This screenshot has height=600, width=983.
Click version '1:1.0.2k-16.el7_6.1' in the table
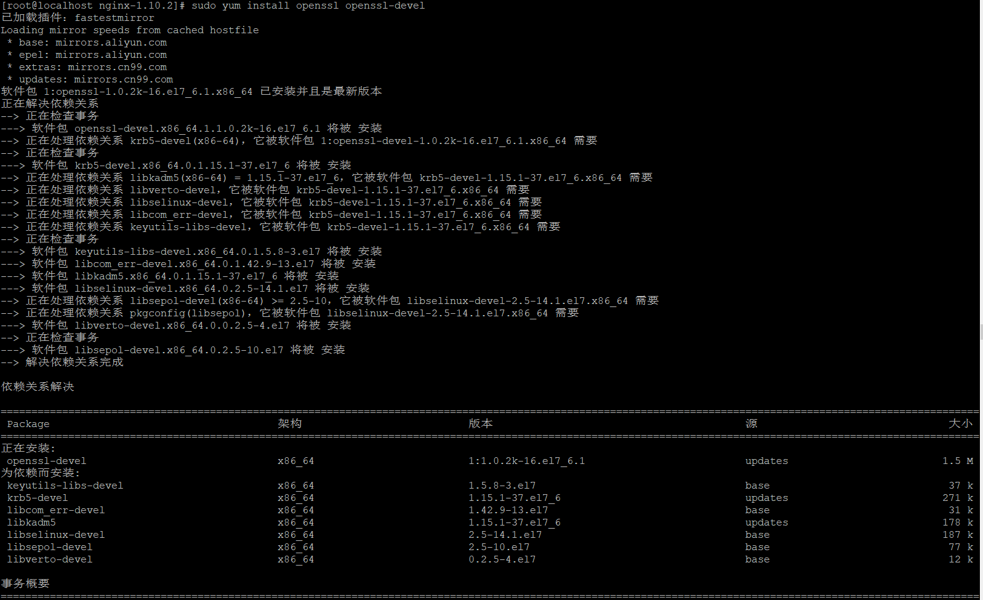(x=527, y=461)
